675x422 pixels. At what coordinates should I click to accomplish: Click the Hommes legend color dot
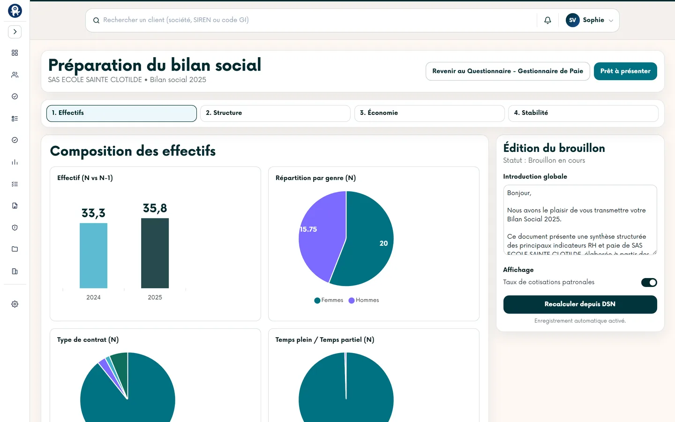[x=352, y=301]
